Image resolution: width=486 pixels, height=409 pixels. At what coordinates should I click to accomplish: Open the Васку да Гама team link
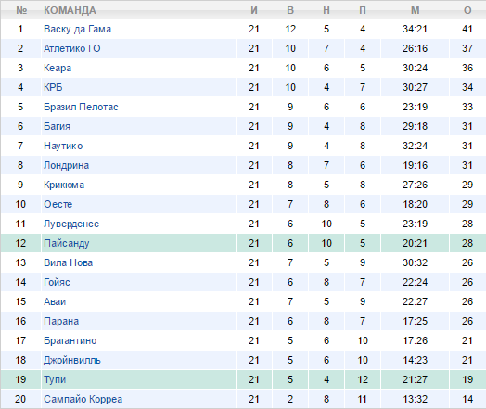(x=77, y=29)
